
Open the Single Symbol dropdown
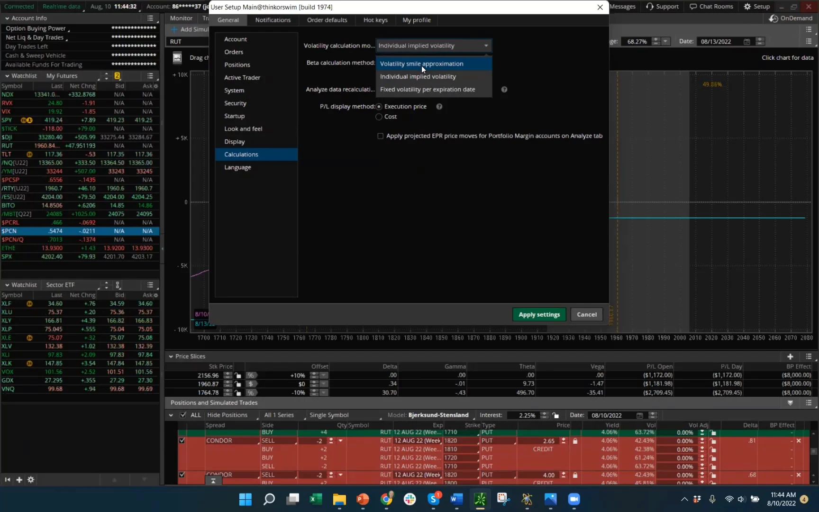coord(345,415)
